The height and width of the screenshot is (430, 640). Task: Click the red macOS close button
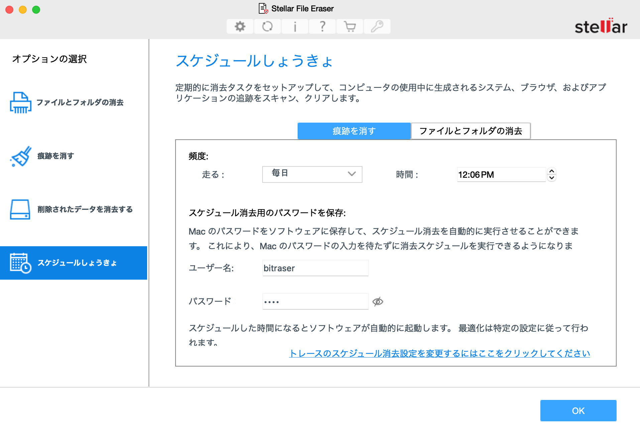(9, 10)
